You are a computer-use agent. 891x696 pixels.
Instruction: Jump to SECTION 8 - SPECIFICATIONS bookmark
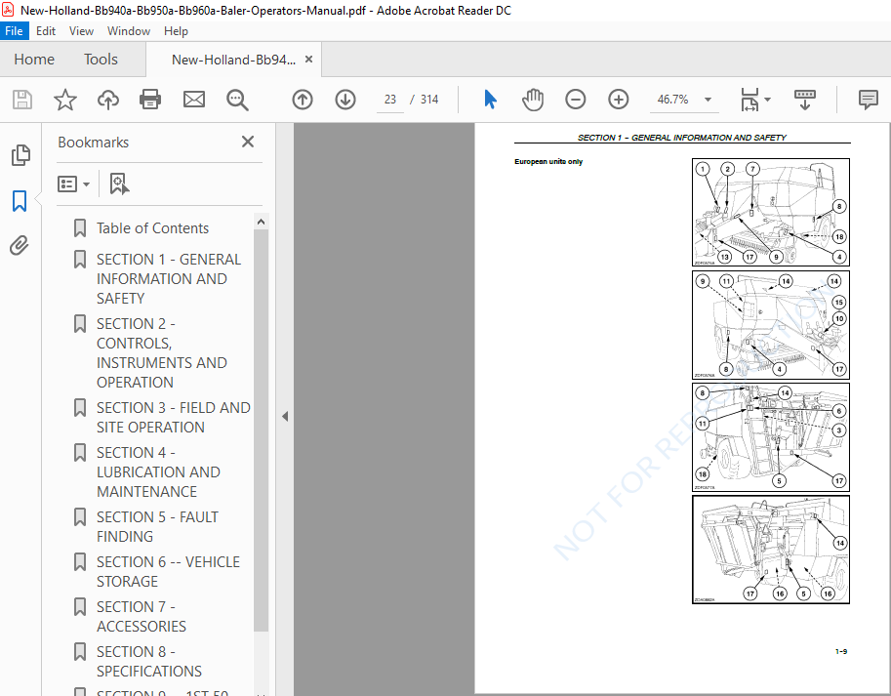tap(149, 661)
